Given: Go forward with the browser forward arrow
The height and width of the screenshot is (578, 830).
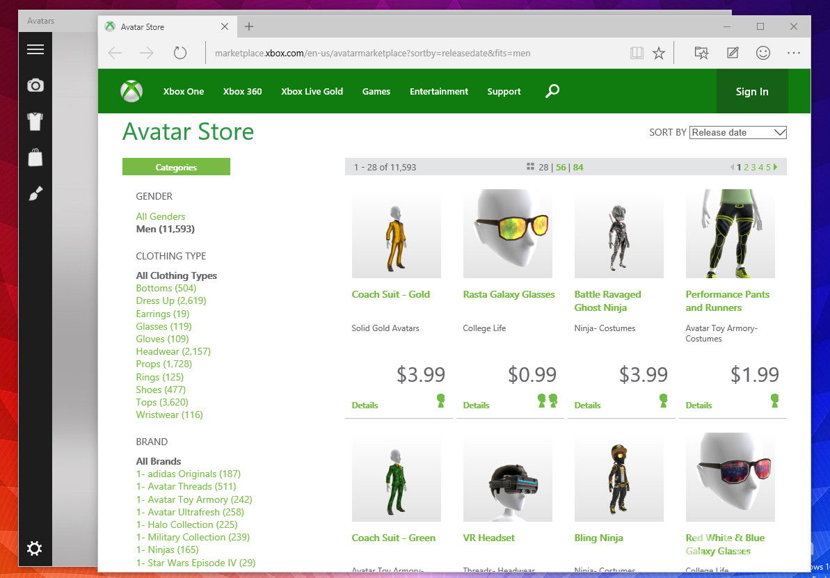Looking at the screenshot, I should pyautogui.click(x=147, y=53).
